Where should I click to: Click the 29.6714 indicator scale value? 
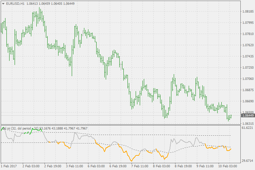point(248,160)
